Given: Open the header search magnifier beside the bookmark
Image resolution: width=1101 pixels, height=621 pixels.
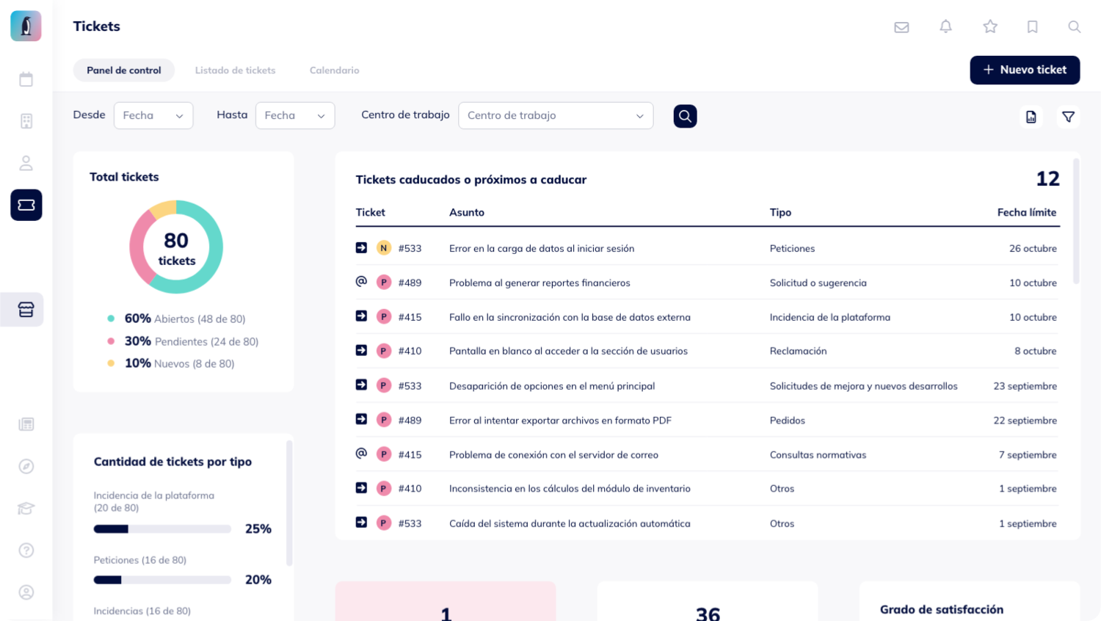Looking at the screenshot, I should [x=1074, y=26].
